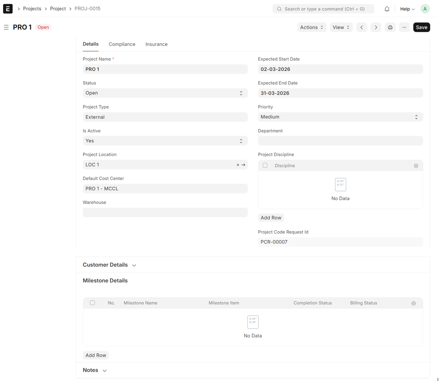
Task: Click the app logo home icon
Action: click(8, 9)
